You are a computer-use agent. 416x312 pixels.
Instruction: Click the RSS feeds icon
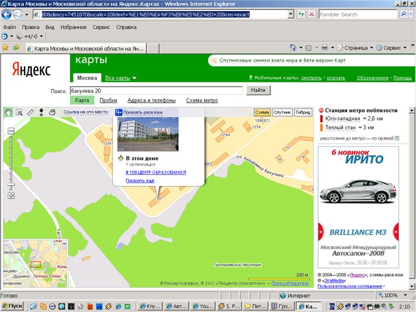click(x=309, y=48)
